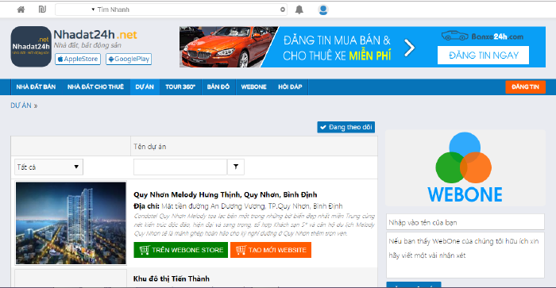556x288 pixels.
Task: Focus the "Nhập vào tên của bạn" field
Action: [465, 222]
